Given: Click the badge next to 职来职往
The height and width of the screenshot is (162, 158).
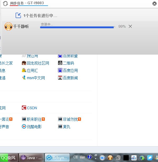Looking at the screenshot, I should point(43,119).
